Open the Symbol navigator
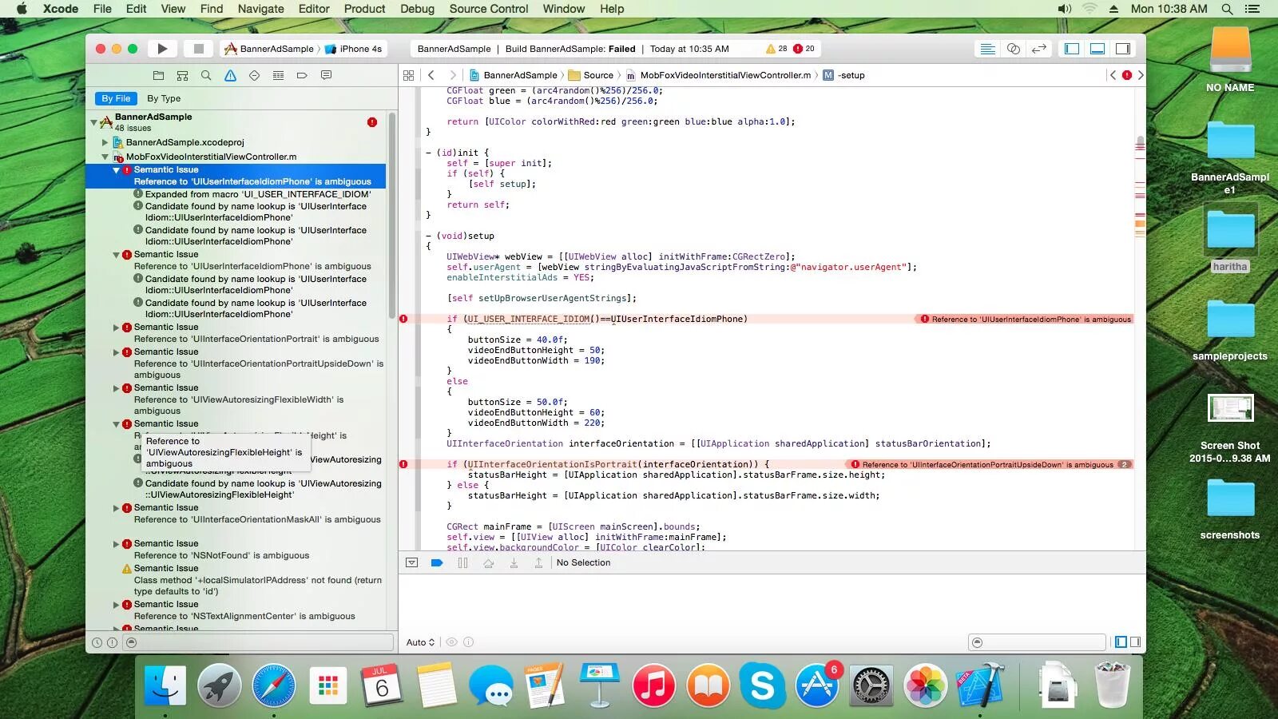 coord(182,75)
